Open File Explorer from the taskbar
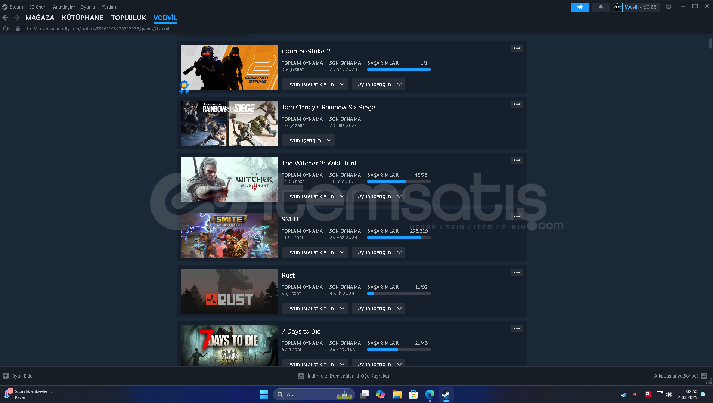This screenshot has width=713, height=403. pyautogui.click(x=397, y=394)
